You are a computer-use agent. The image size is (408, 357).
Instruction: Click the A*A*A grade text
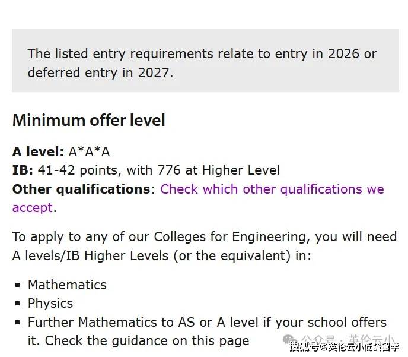point(89,151)
